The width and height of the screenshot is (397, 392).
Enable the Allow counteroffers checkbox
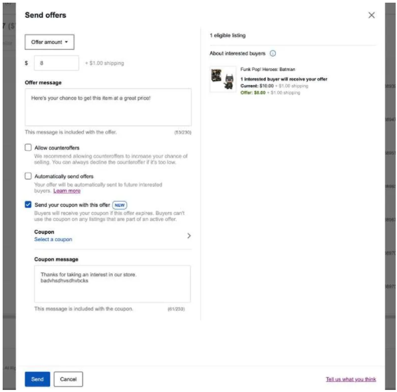tap(28, 147)
